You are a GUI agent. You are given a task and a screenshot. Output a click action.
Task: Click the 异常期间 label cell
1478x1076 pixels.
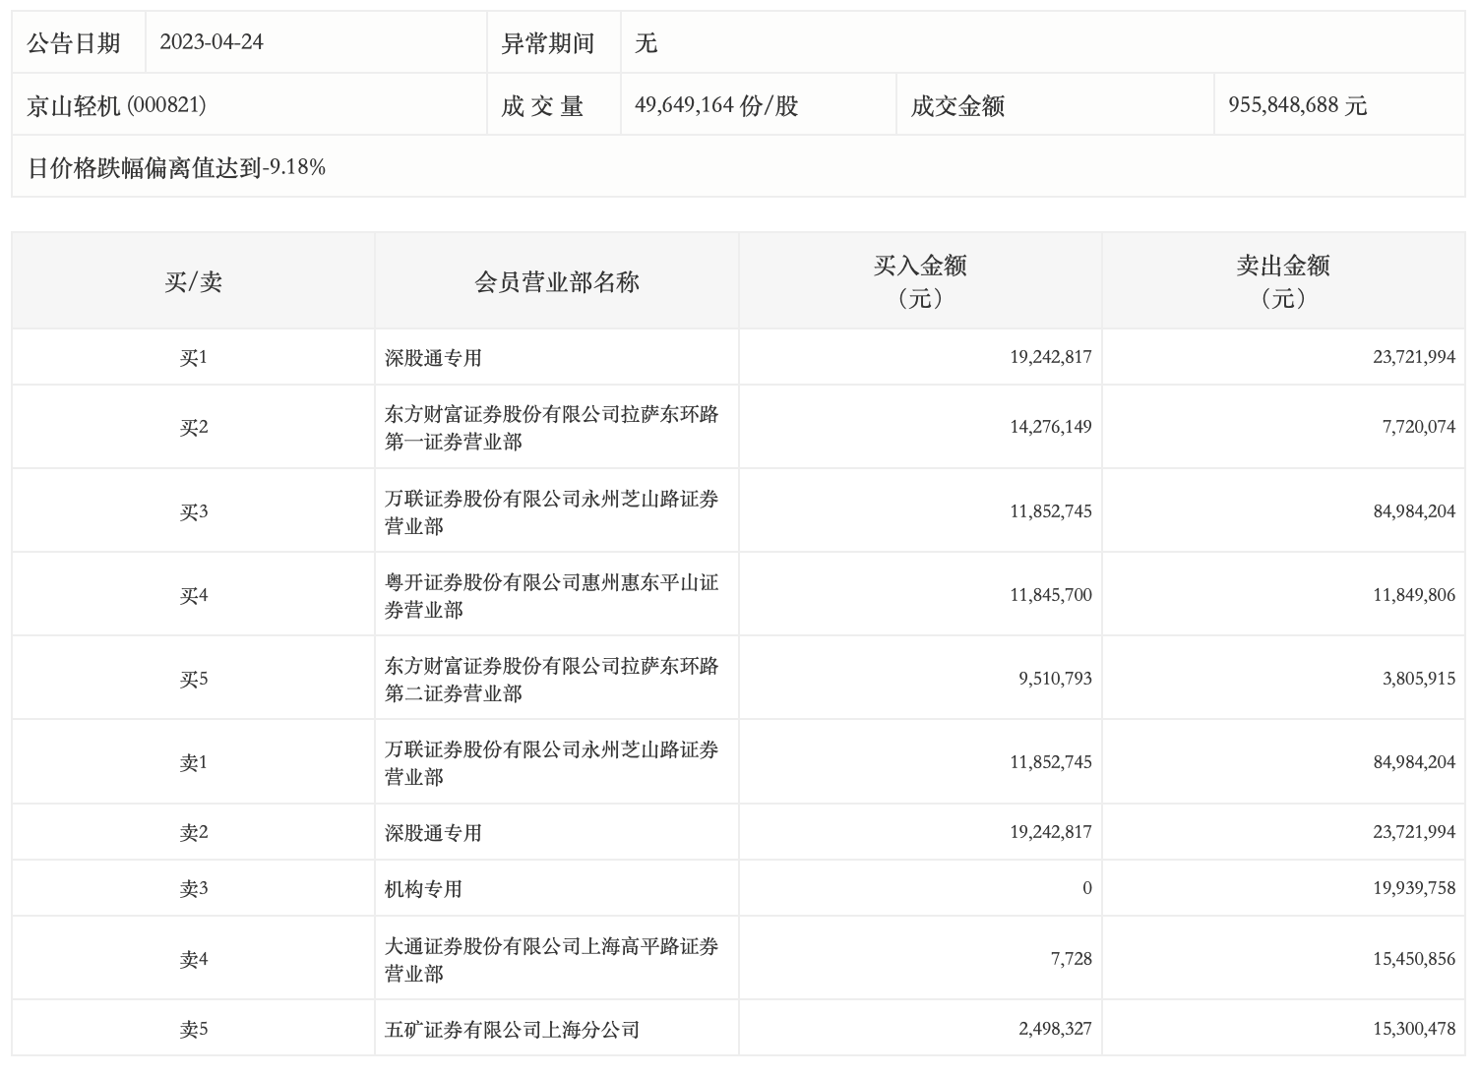[x=548, y=43]
